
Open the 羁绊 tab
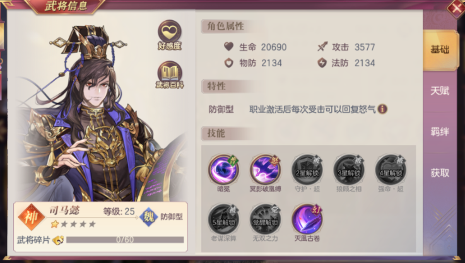pos(440,132)
